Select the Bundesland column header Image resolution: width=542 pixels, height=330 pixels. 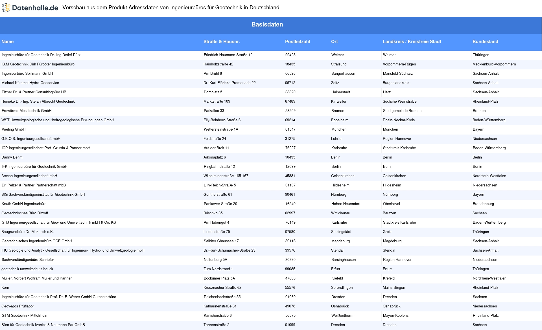(x=485, y=41)
